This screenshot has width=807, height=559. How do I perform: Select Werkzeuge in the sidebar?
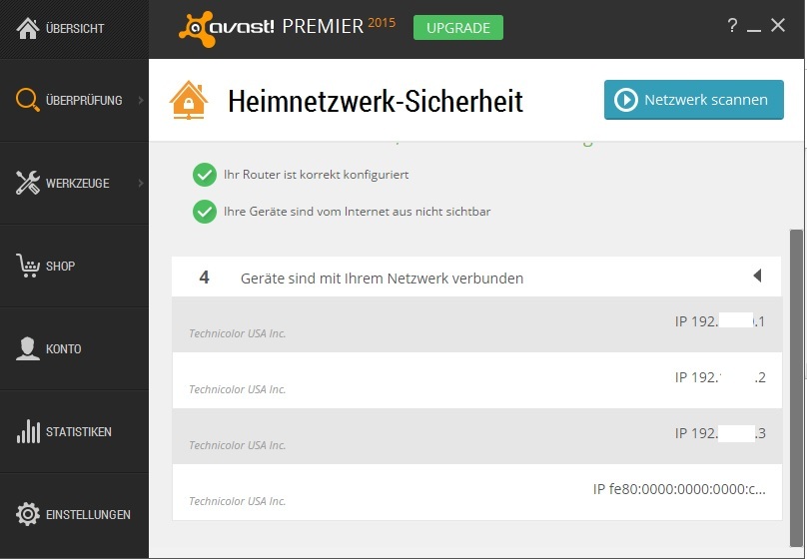[x=74, y=183]
